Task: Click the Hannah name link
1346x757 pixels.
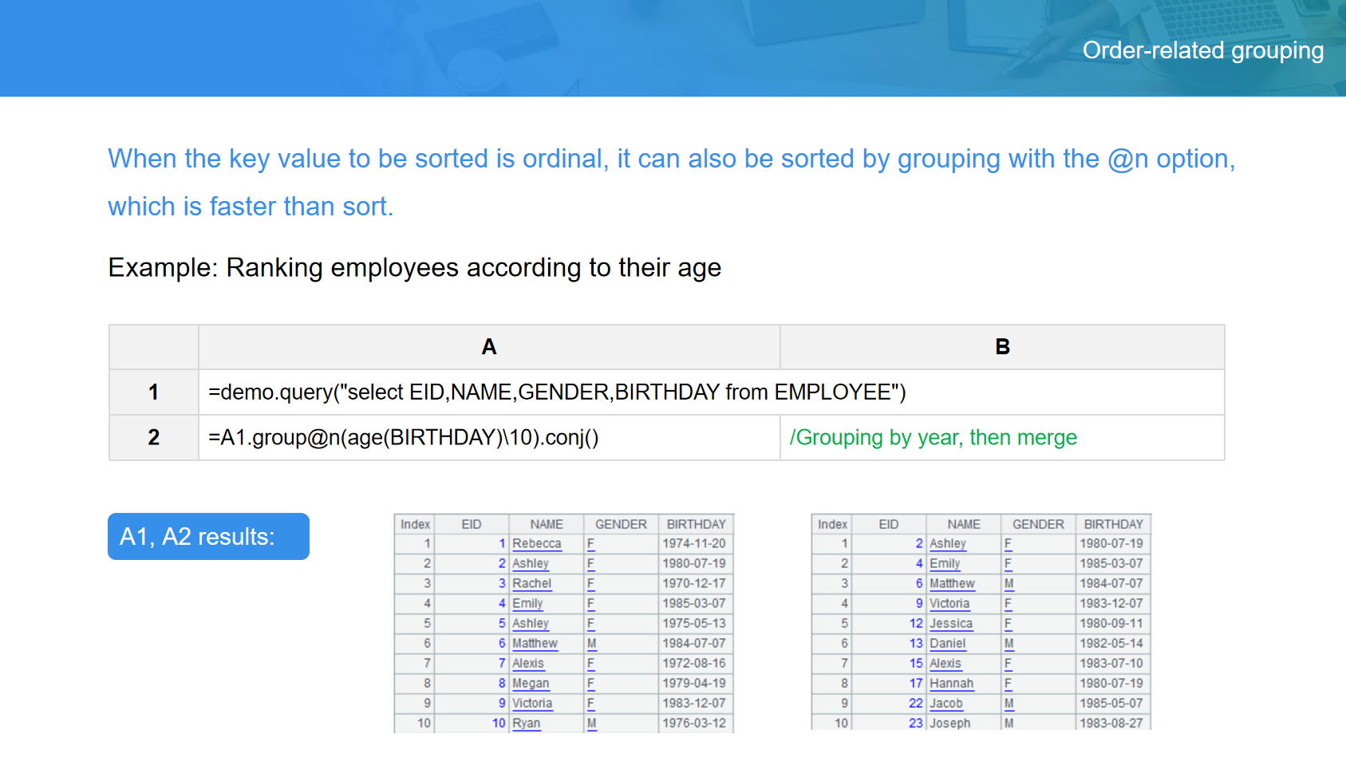Action: click(x=951, y=684)
